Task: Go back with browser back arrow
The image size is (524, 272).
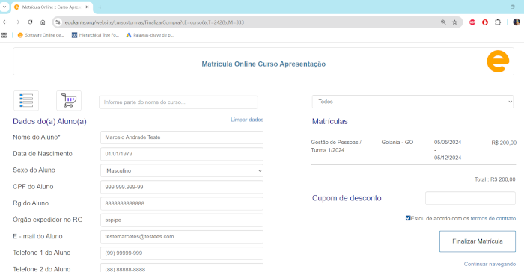Action: coord(5,22)
